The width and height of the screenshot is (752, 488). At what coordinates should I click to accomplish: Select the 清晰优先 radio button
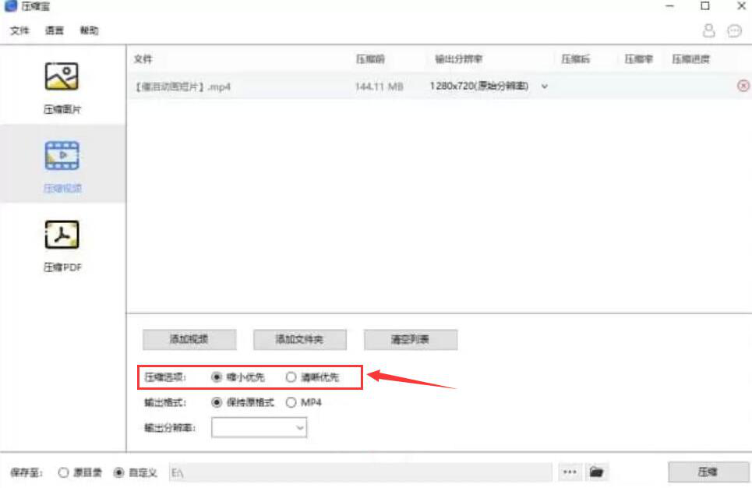(291, 377)
